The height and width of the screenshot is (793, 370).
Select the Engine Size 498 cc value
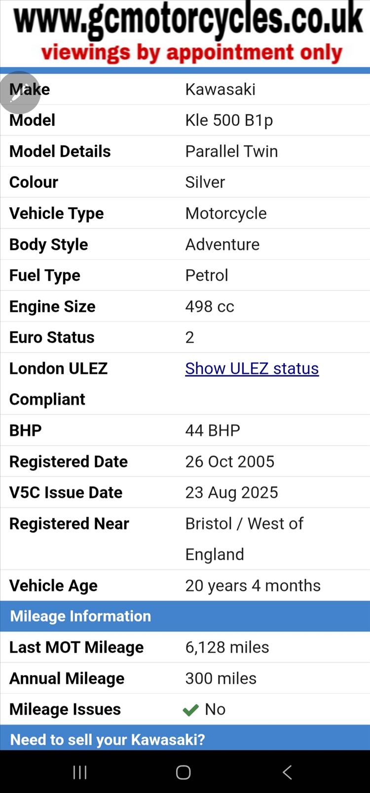coord(210,306)
